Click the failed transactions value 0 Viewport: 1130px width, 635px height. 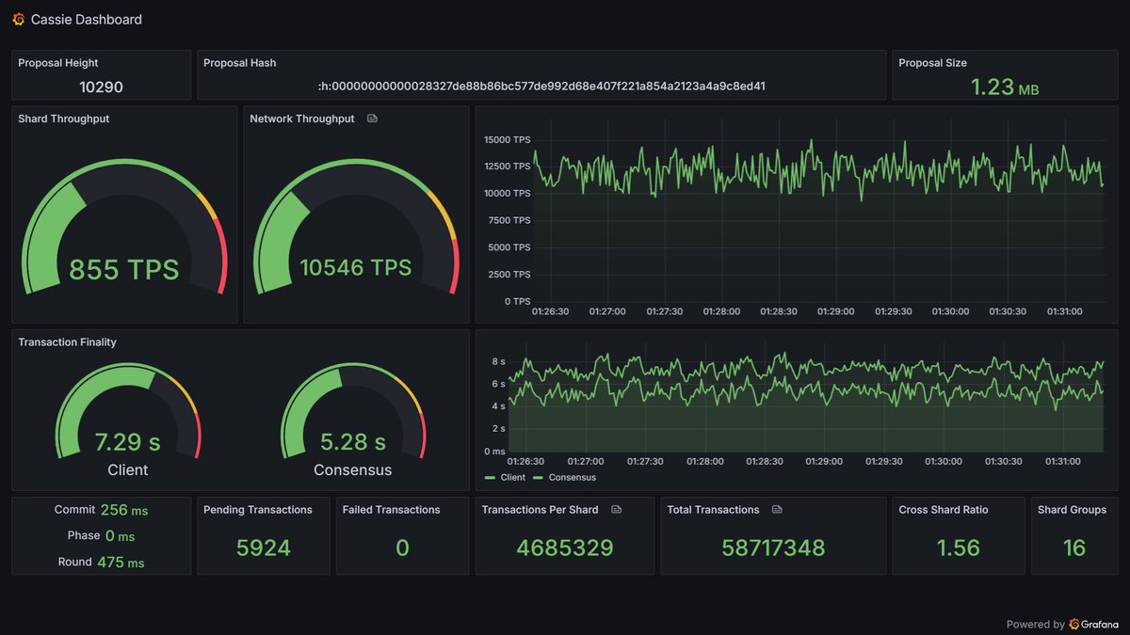pos(402,548)
